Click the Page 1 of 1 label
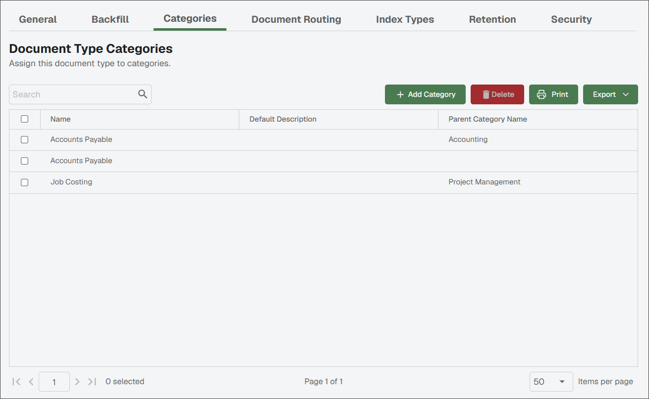 tap(324, 381)
